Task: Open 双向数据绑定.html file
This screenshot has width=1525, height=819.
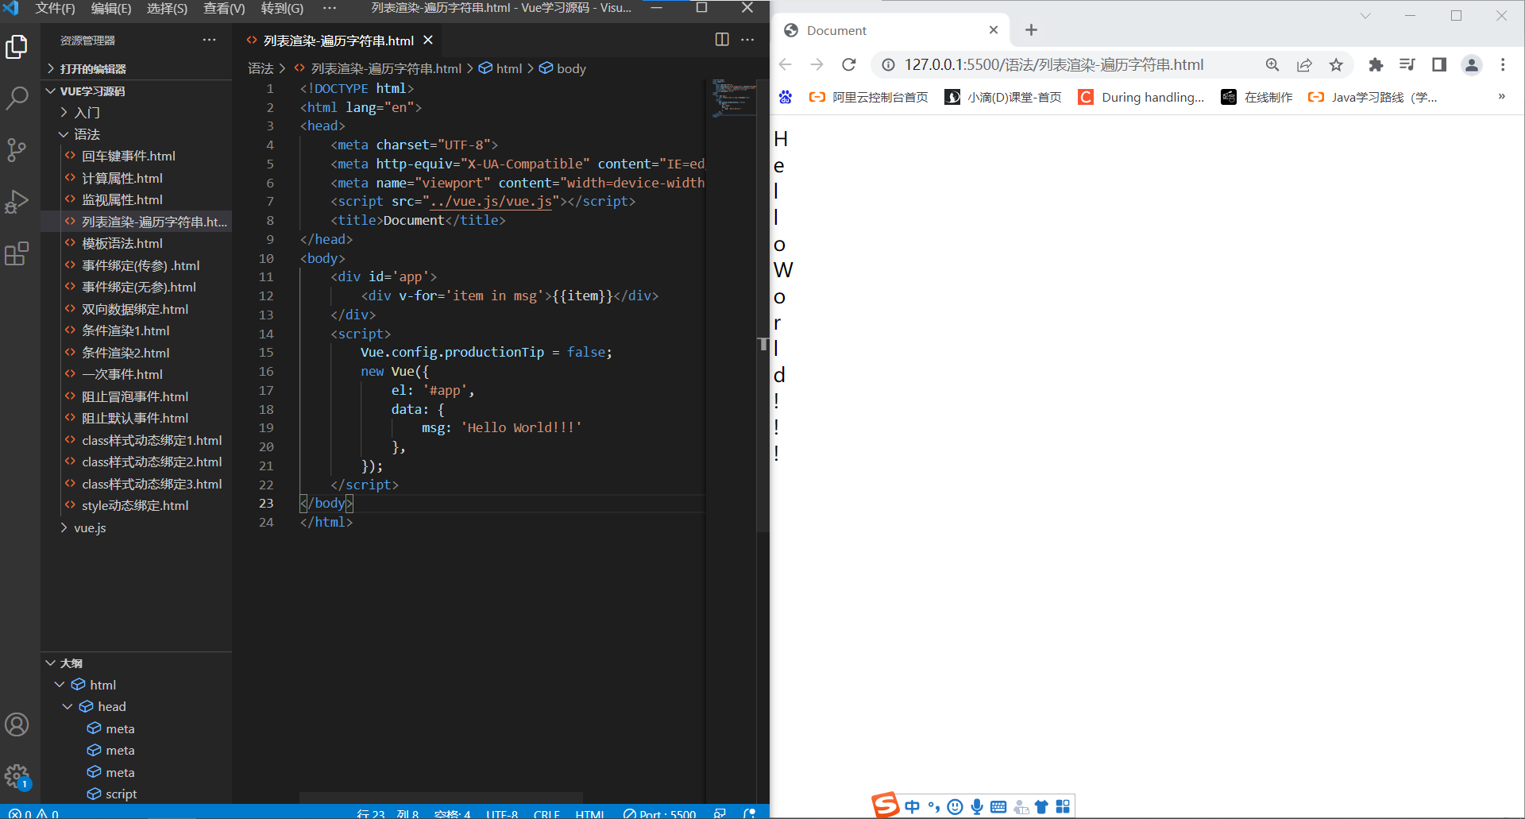Action: pos(135,309)
